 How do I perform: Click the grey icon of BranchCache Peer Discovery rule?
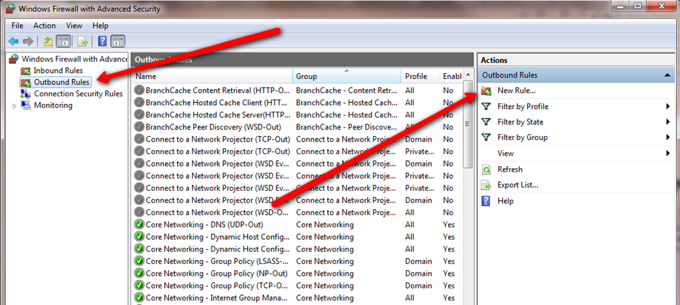point(139,127)
